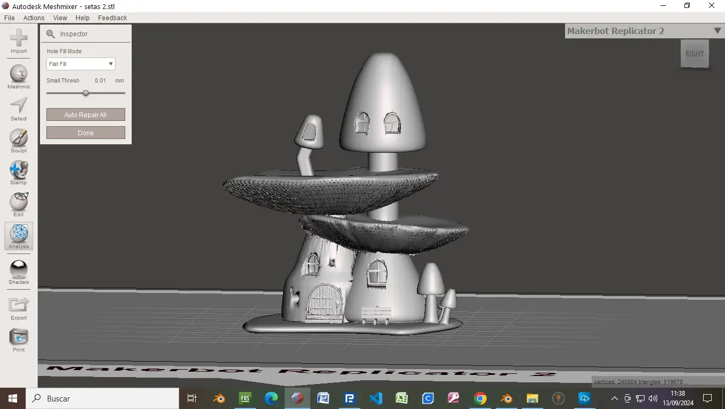Open the Print tool
Screen dimensions: 725x409
click(19, 340)
